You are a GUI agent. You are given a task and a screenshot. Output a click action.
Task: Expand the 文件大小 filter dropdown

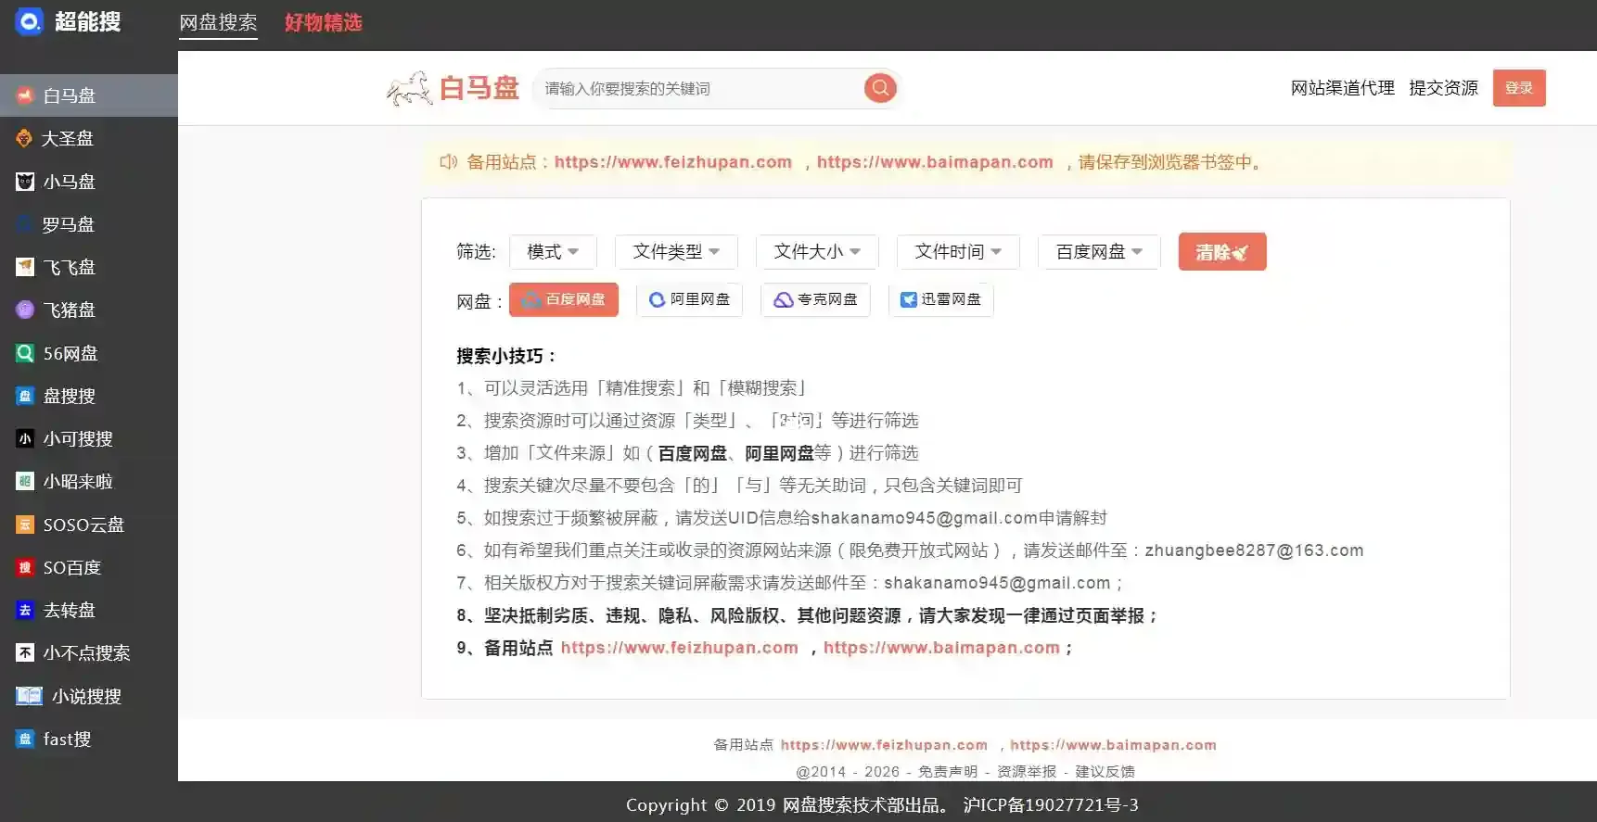tap(817, 252)
